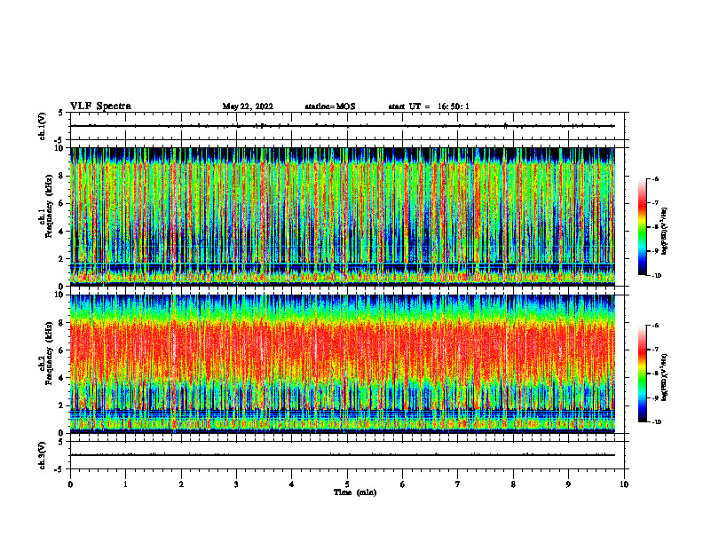The image size is (703, 543).
Task: Click the ch.1 spectrogram plot area
Action: point(343,216)
